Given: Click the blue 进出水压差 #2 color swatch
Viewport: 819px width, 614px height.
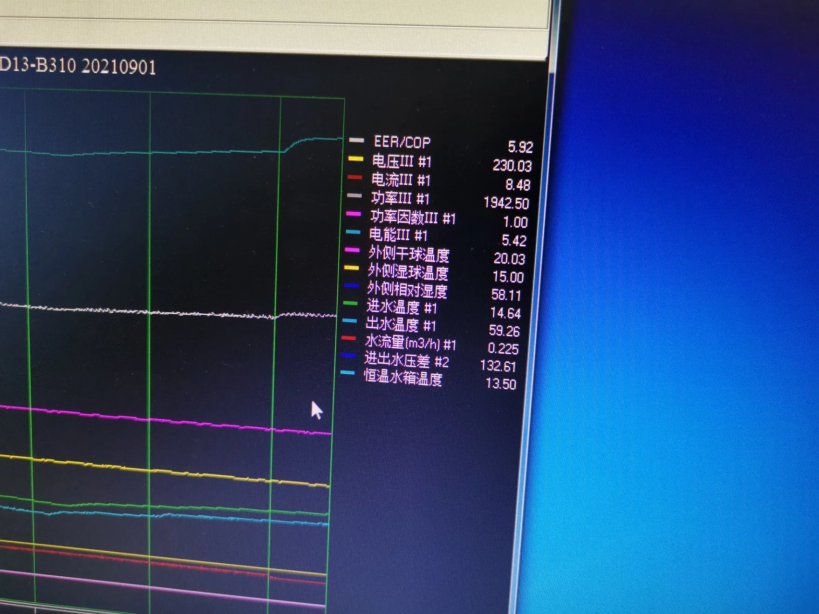Looking at the screenshot, I should pyautogui.click(x=348, y=356).
